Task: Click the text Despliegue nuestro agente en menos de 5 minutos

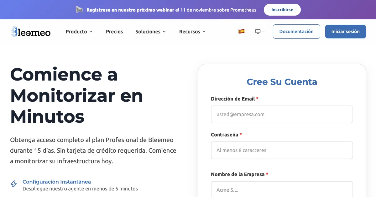Action: [x=80, y=189]
